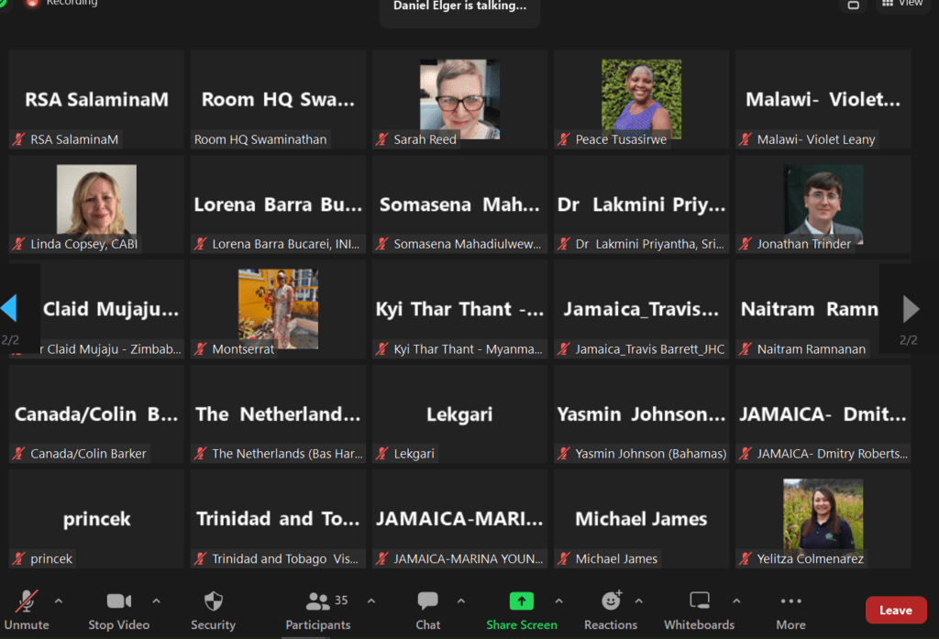Screen dimensions: 939x639
Task: Go to next gallery page arrow
Action: [x=910, y=309]
